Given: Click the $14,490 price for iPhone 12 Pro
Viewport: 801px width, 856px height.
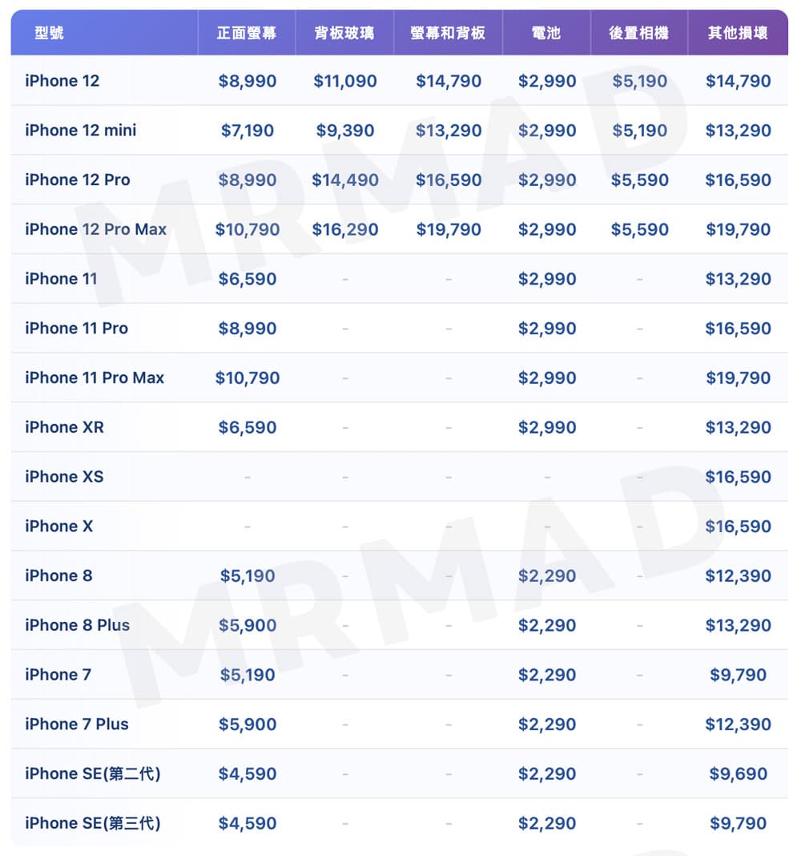Looking at the screenshot, I should coord(345,180).
